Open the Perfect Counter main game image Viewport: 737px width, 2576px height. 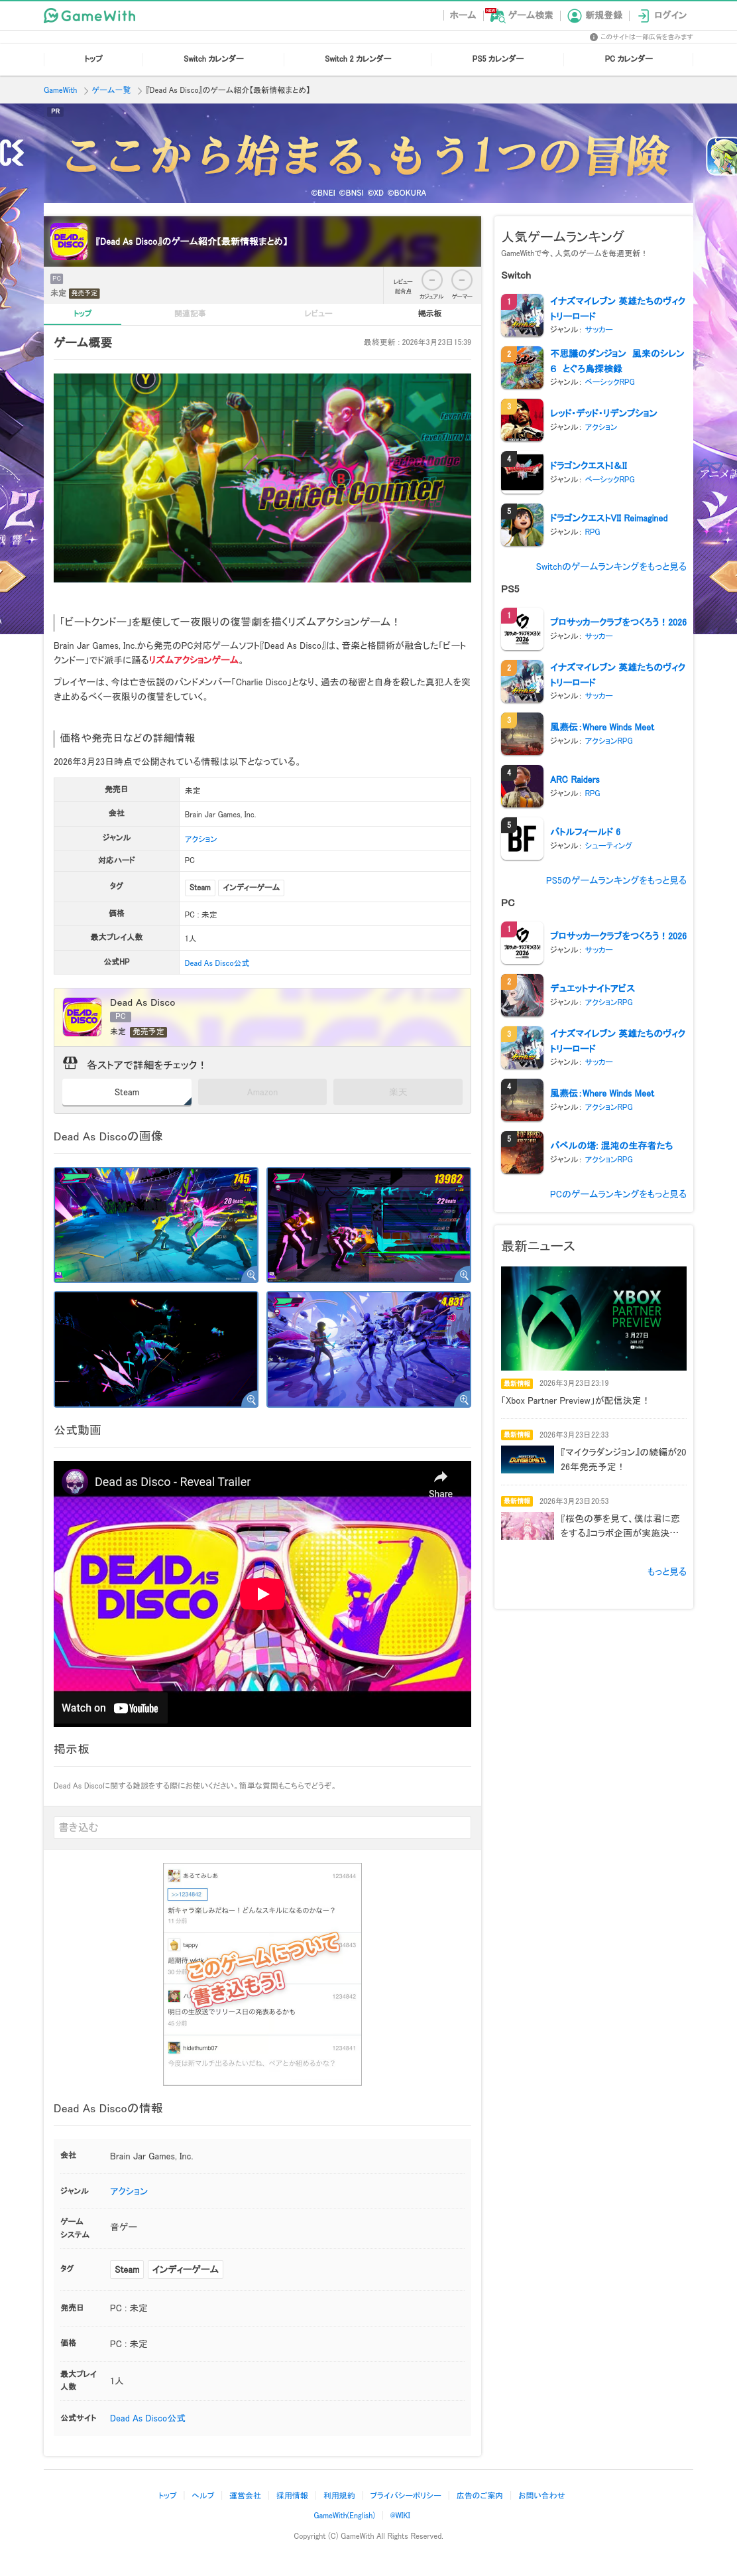pyautogui.click(x=262, y=478)
